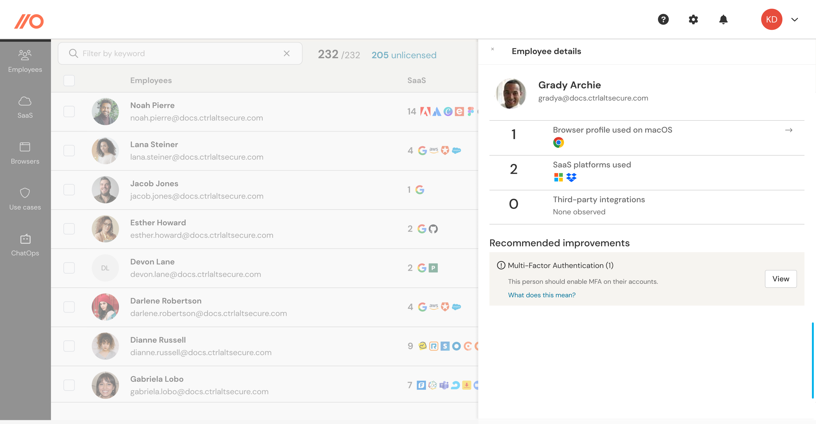Go to Use cases in sidebar
Image resolution: width=816 pixels, height=424 pixels.
(25, 199)
